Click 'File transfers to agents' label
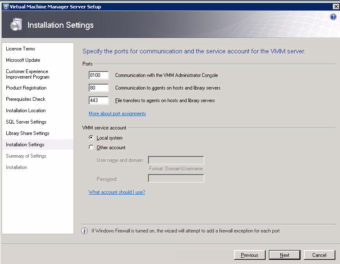 [165, 100]
